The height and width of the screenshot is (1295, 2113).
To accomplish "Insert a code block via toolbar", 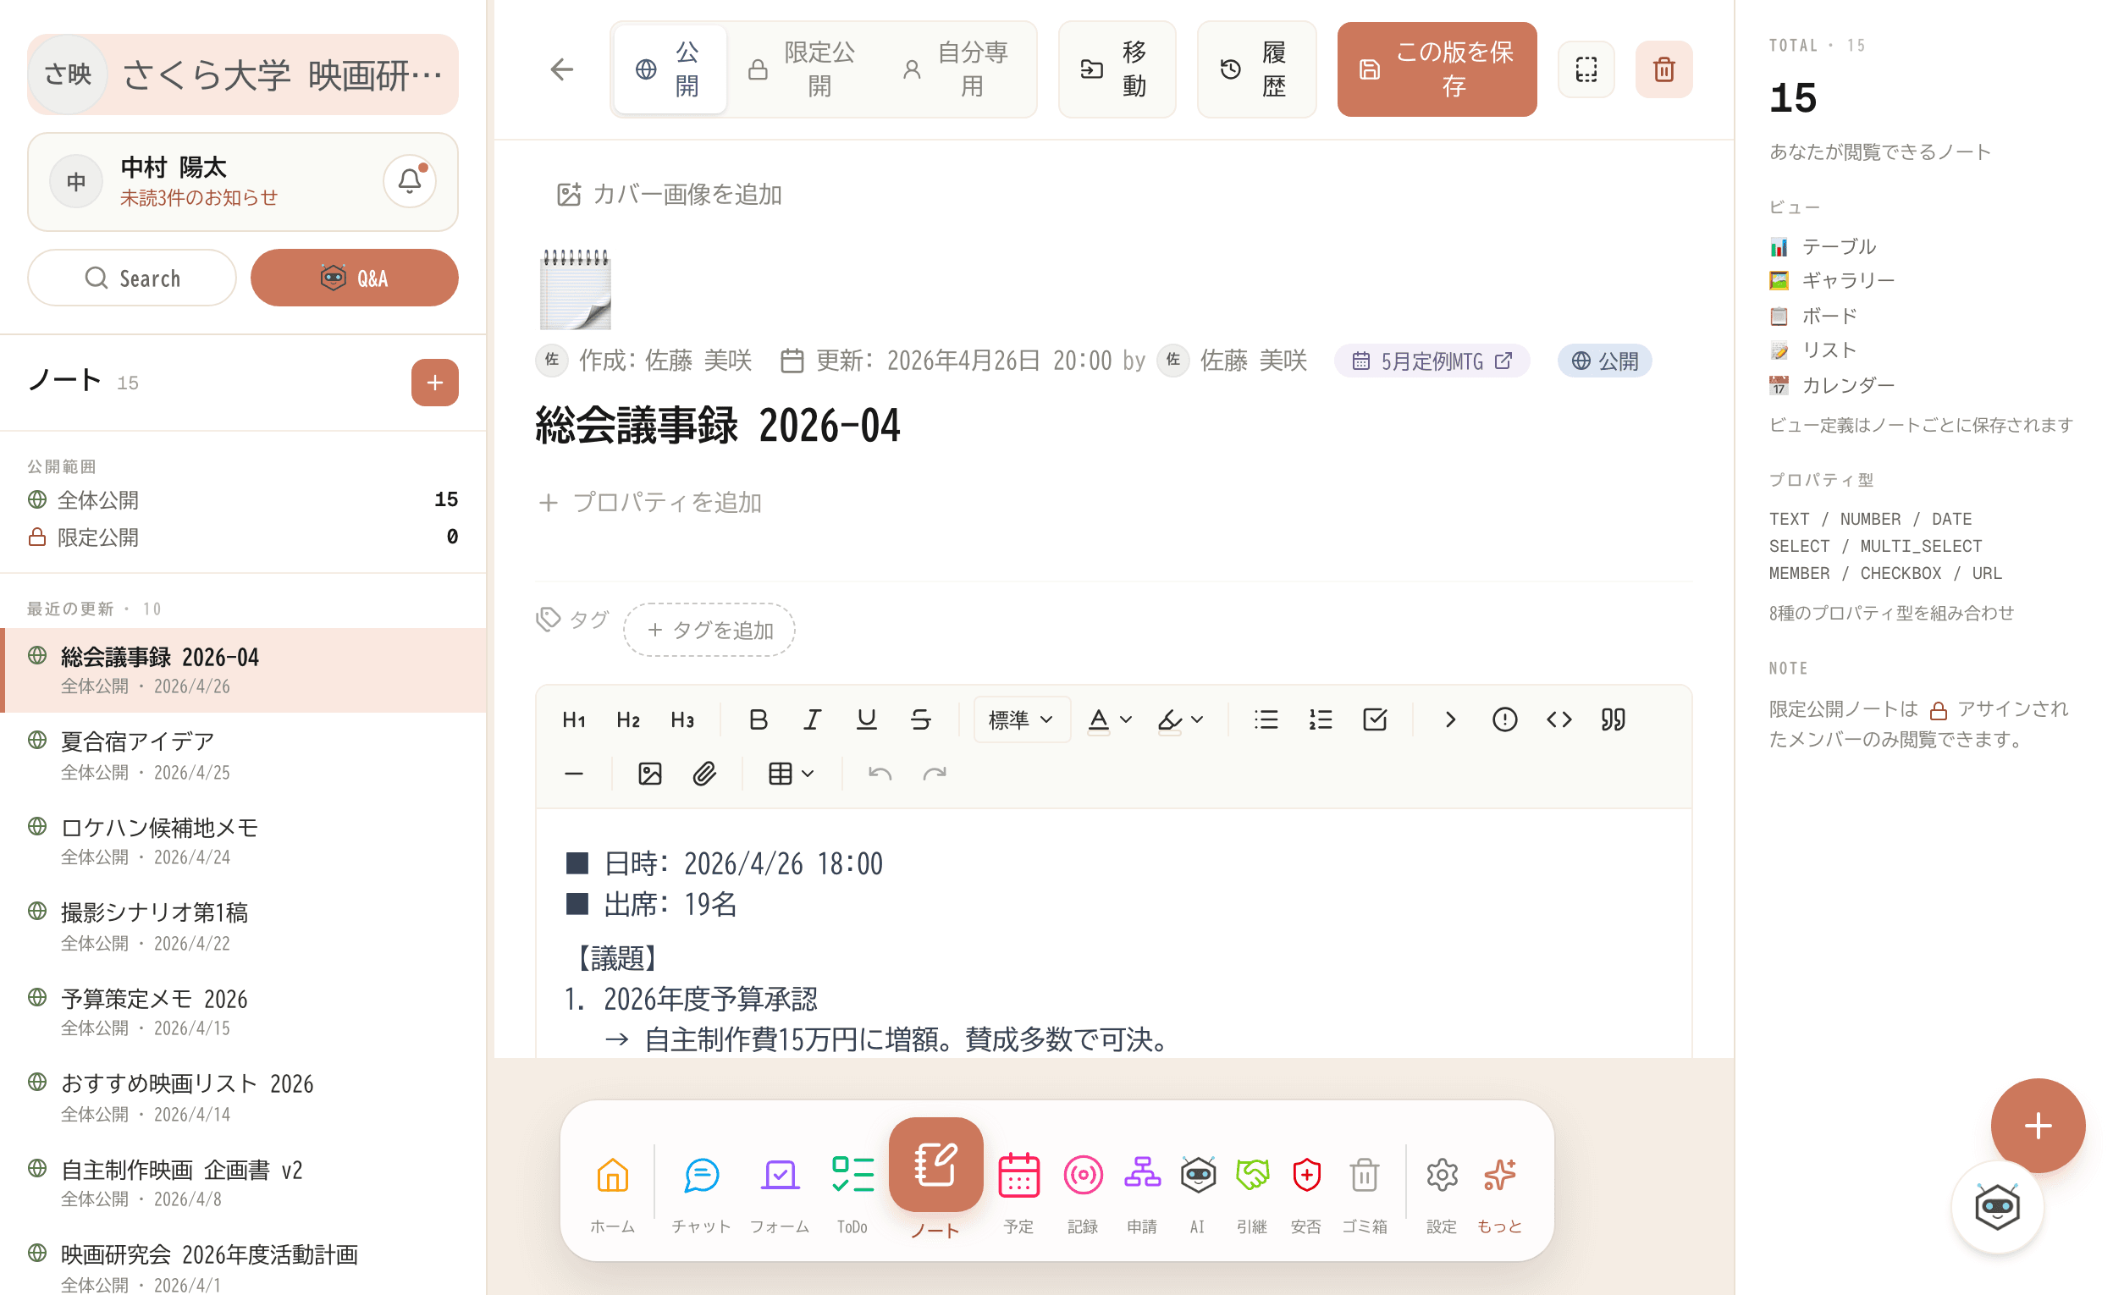I will tap(1559, 719).
